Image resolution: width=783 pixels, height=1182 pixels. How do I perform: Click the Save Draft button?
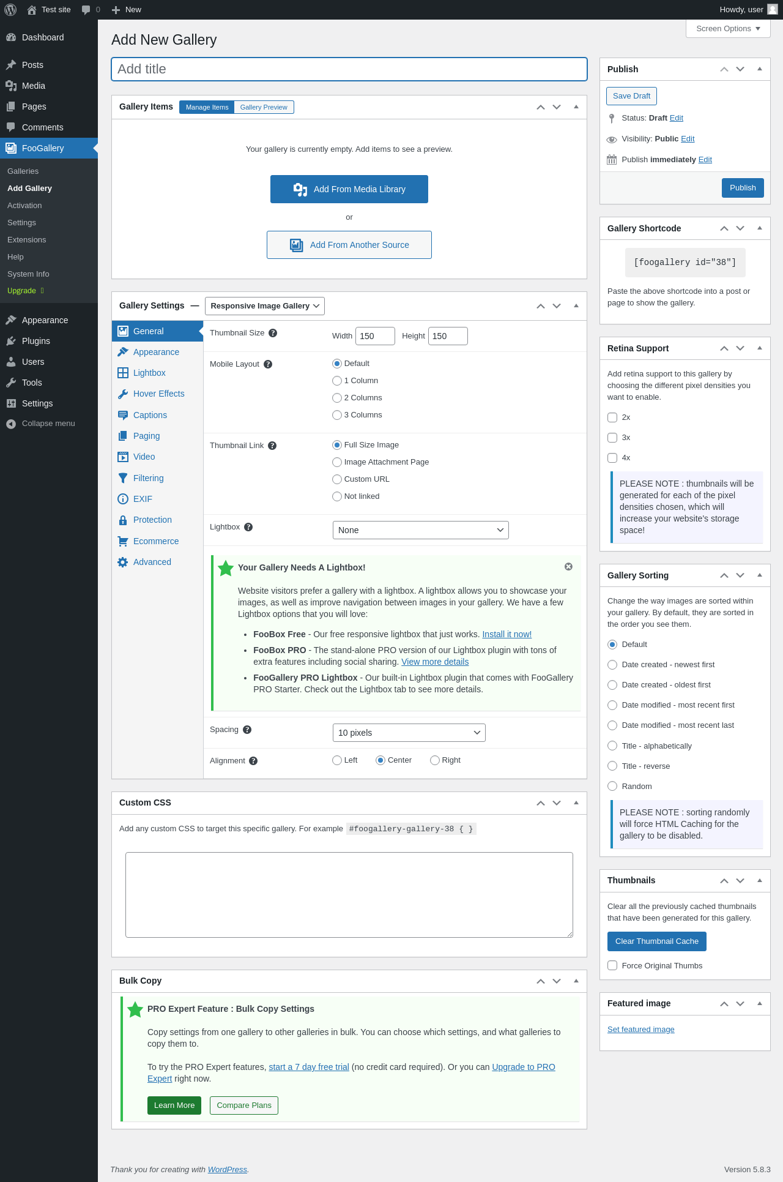[631, 96]
